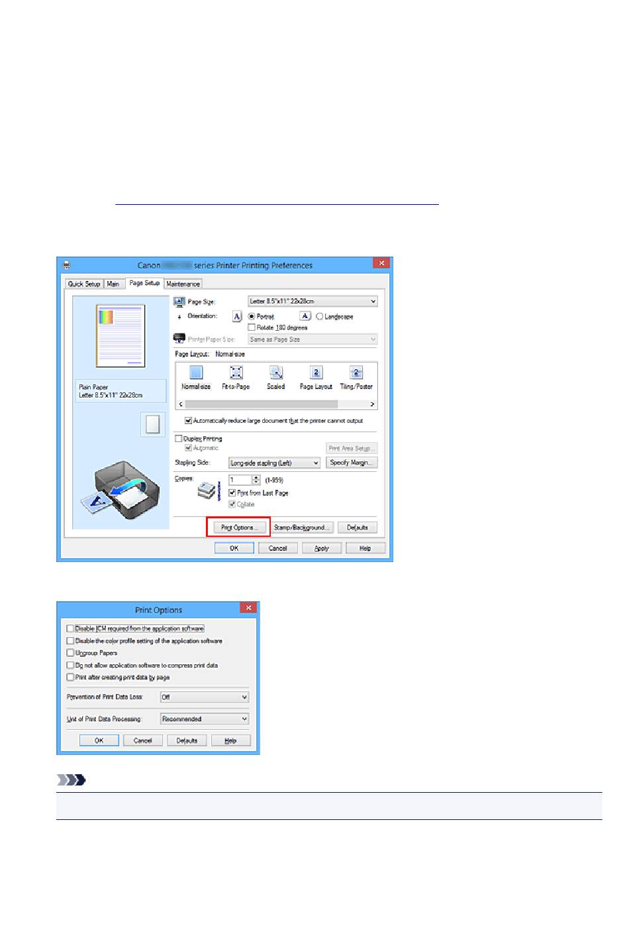Click OK in Printing Preferences dialog
This screenshot has width=629, height=926.
234,548
